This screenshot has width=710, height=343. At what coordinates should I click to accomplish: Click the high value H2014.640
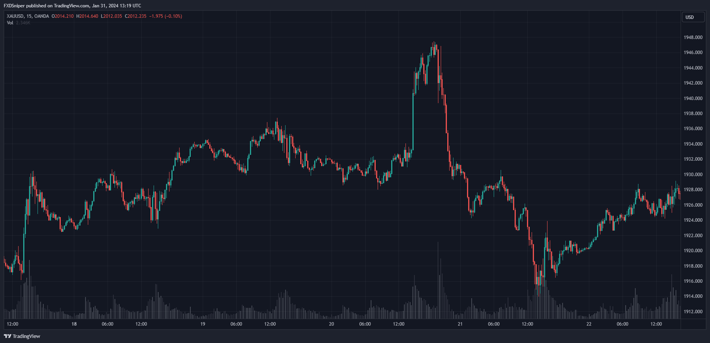87,16
